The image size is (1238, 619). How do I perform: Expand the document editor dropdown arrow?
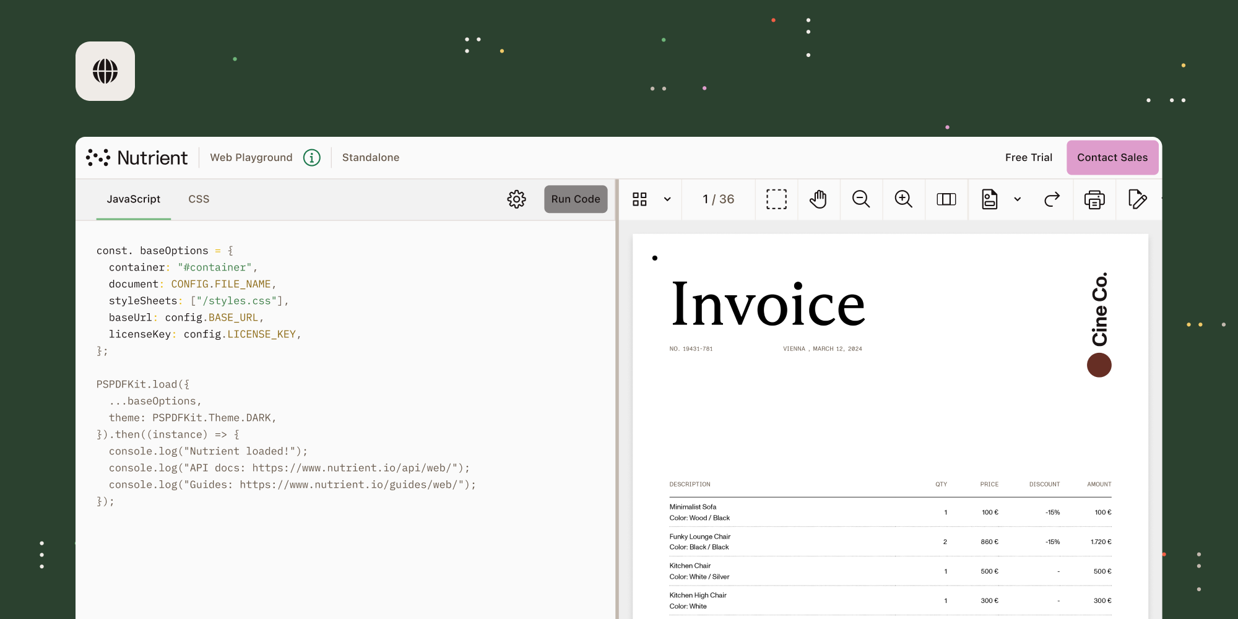(1017, 199)
